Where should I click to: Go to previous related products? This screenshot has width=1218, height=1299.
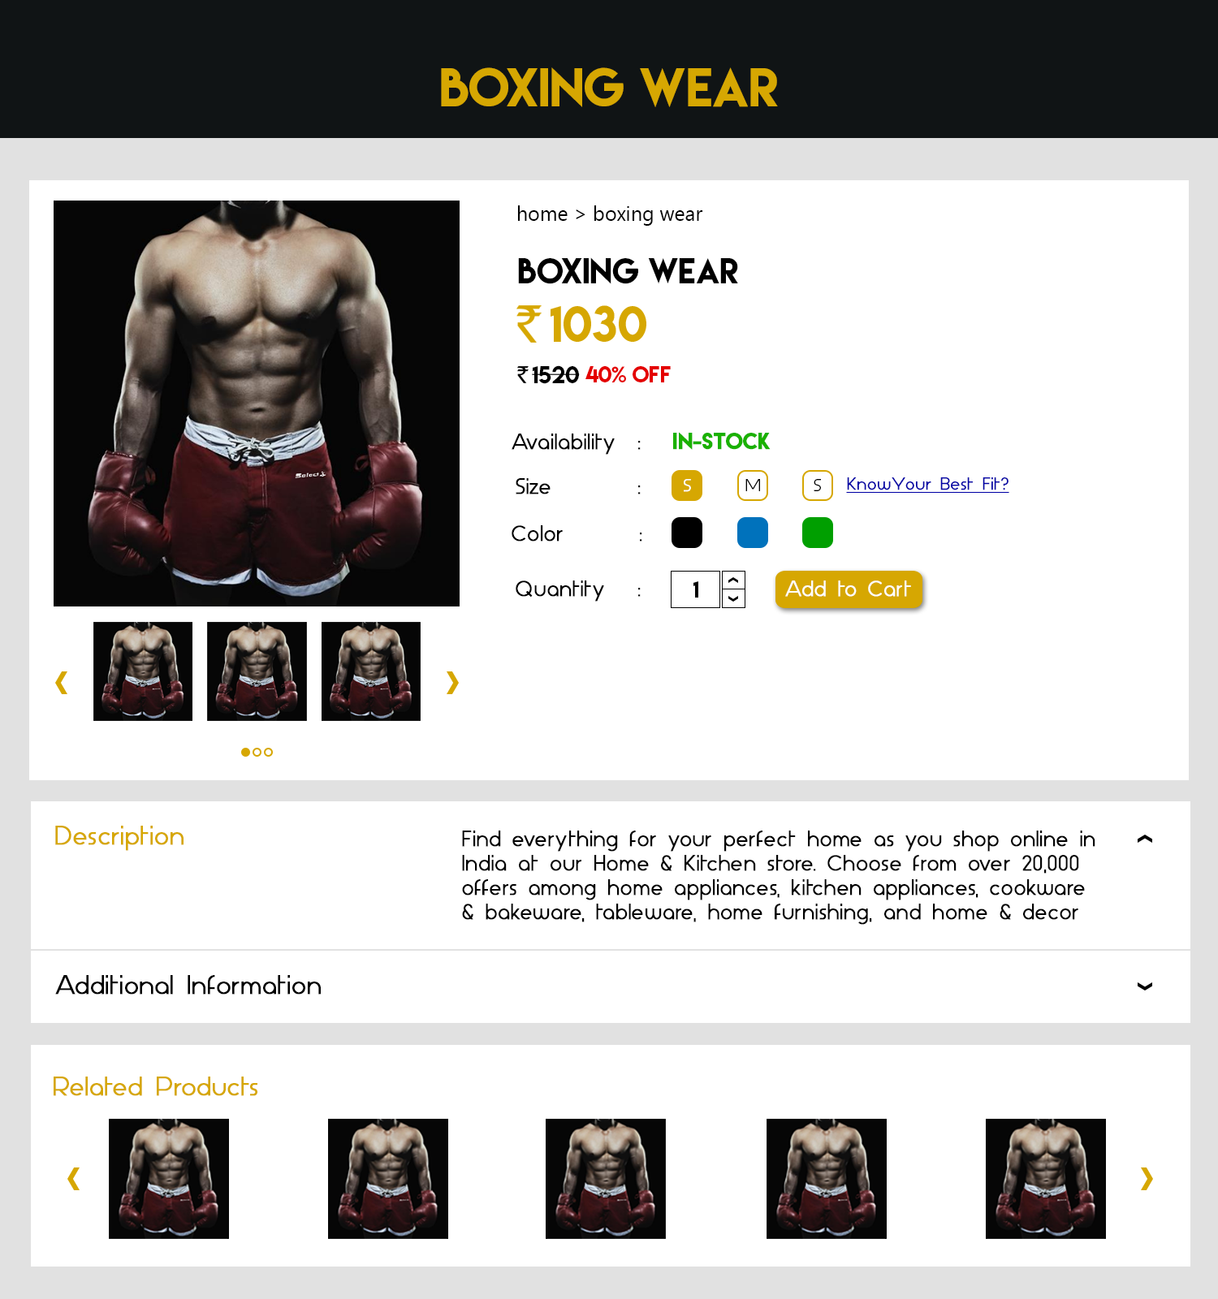coord(73,1178)
